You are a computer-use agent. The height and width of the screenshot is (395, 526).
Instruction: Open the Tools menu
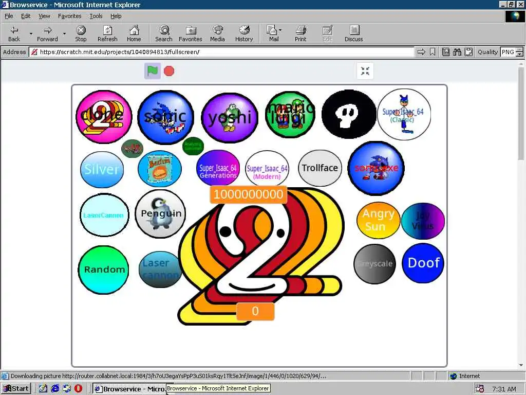click(96, 16)
